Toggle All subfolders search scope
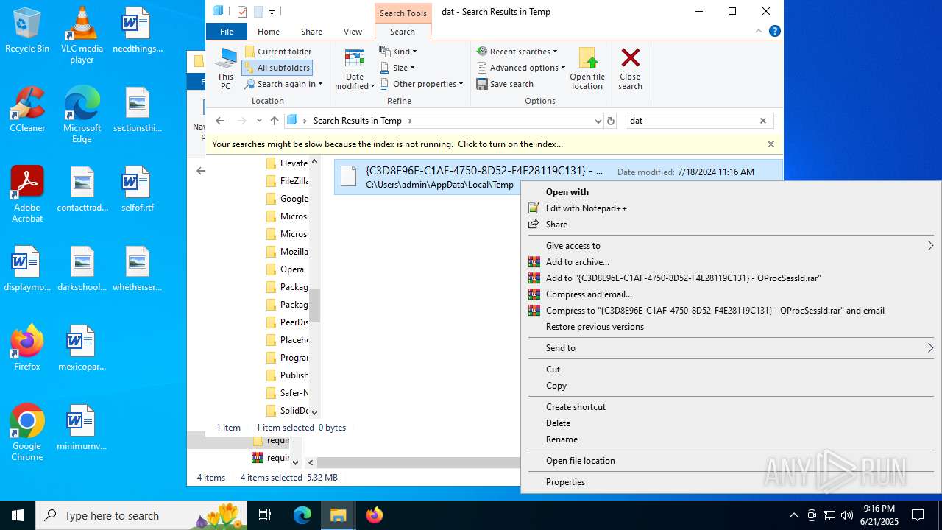This screenshot has height=530, width=942. point(277,68)
